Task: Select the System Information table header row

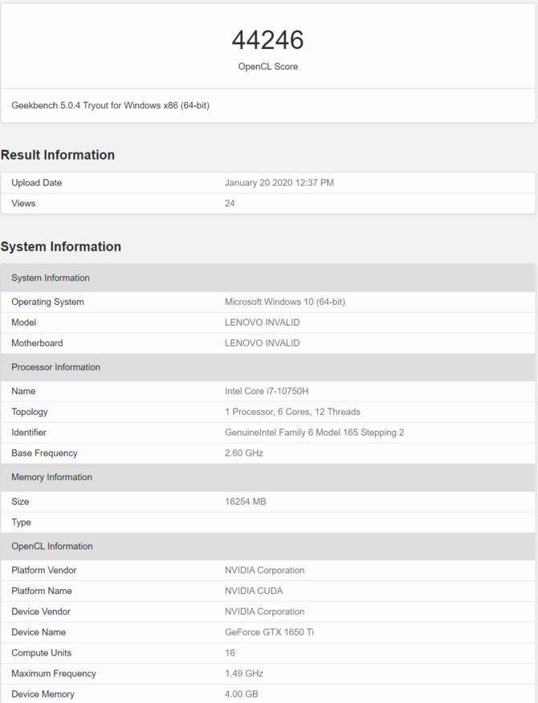Action: [268, 278]
